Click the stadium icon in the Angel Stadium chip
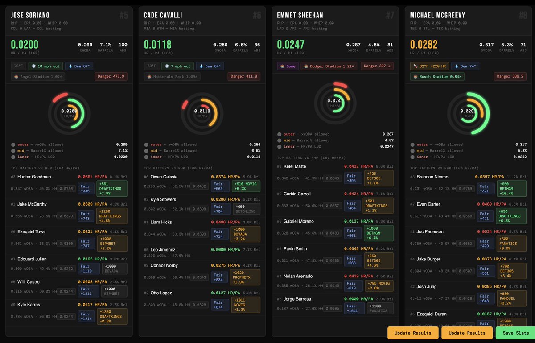 click(x=16, y=77)
